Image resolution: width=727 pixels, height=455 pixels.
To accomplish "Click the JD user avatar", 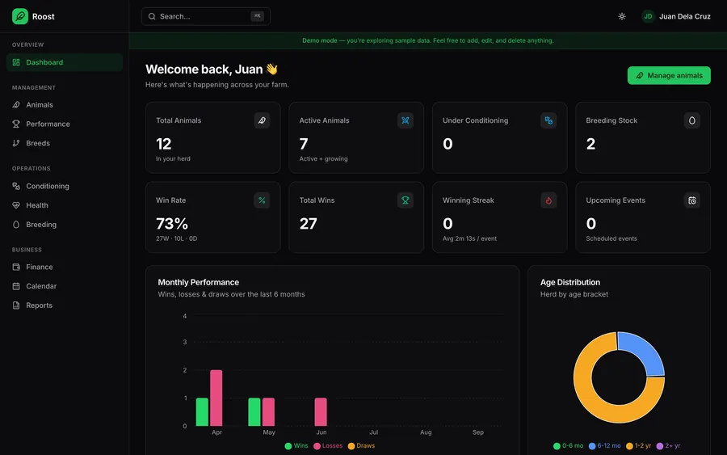I will (648, 16).
